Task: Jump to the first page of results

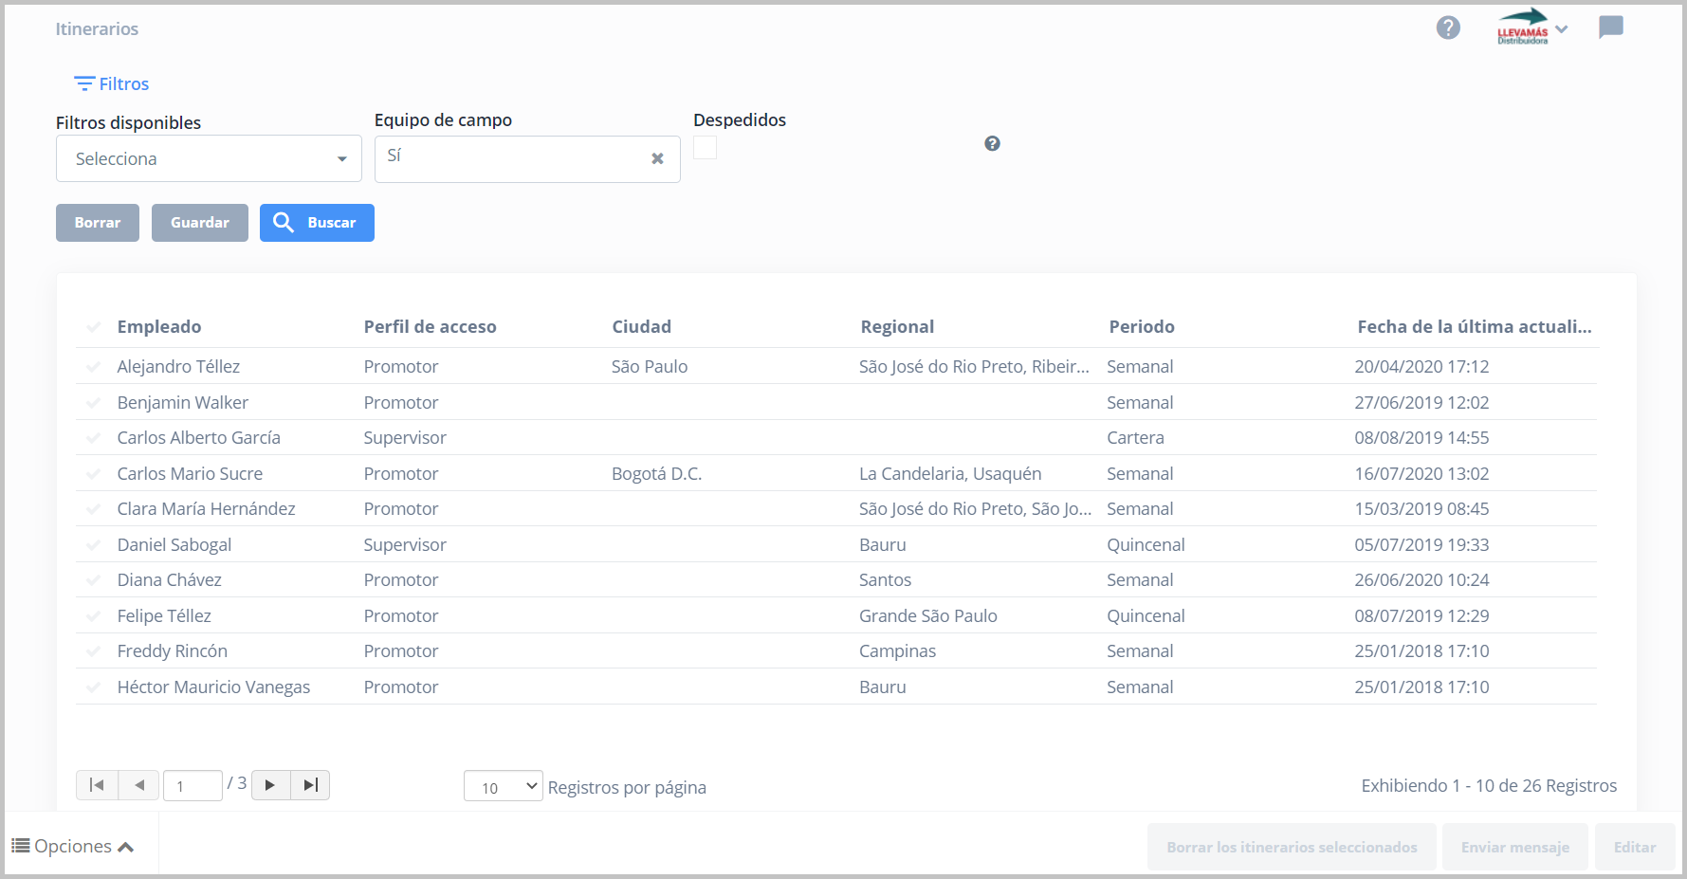Action: point(97,785)
